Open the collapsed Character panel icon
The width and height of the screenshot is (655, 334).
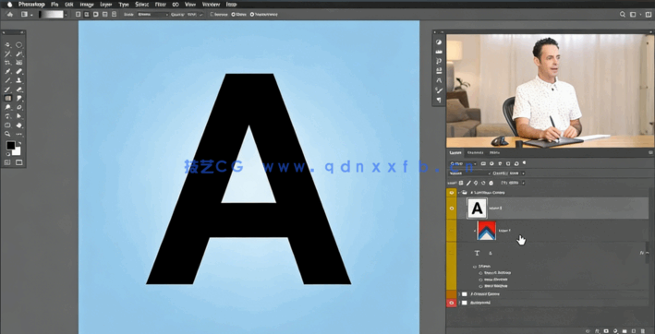439,80
